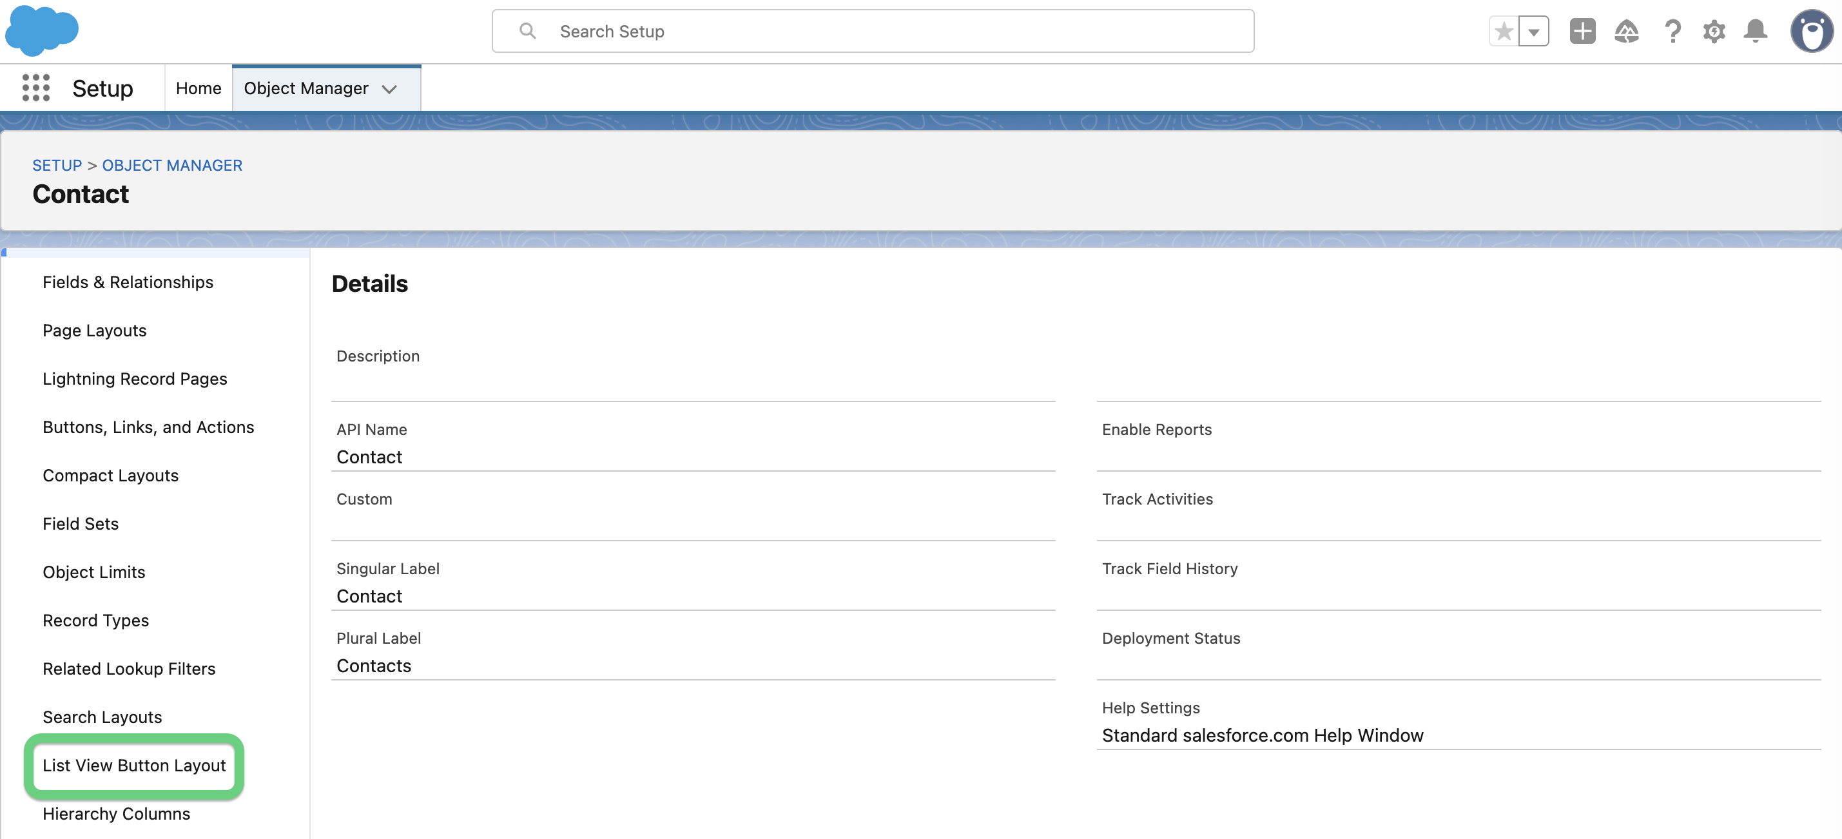This screenshot has height=839, width=1842.
Task: Click the Plural Label value Contacts
Action: tap(374, 666)
